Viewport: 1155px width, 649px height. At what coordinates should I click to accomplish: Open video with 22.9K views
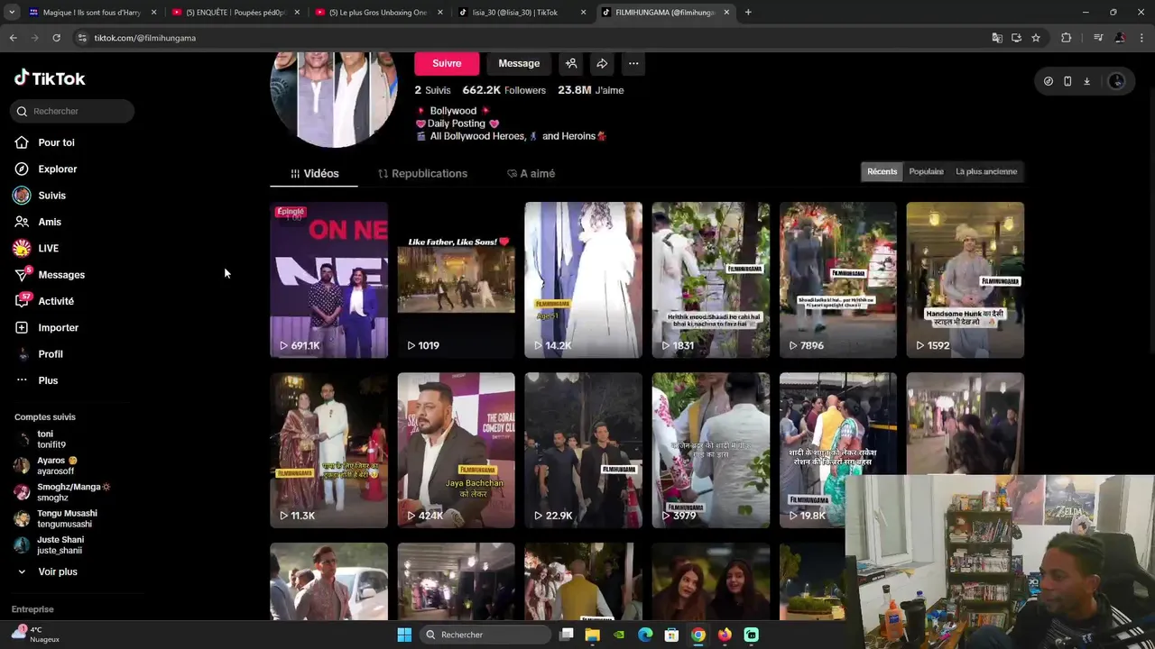click(x=583, y=450)
